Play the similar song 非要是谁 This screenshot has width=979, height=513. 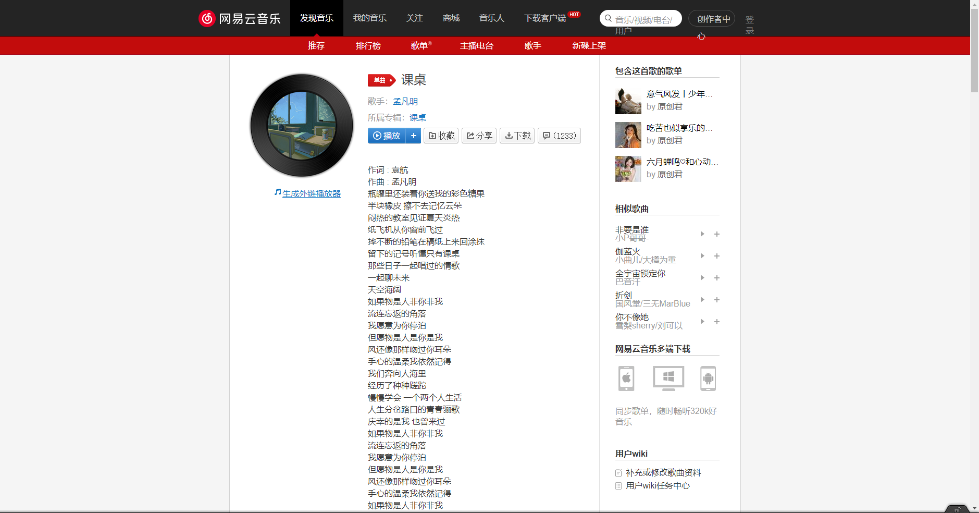(x=702, y=234)
